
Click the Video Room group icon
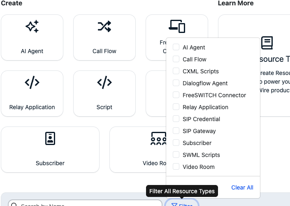click(x=158, y=139)
